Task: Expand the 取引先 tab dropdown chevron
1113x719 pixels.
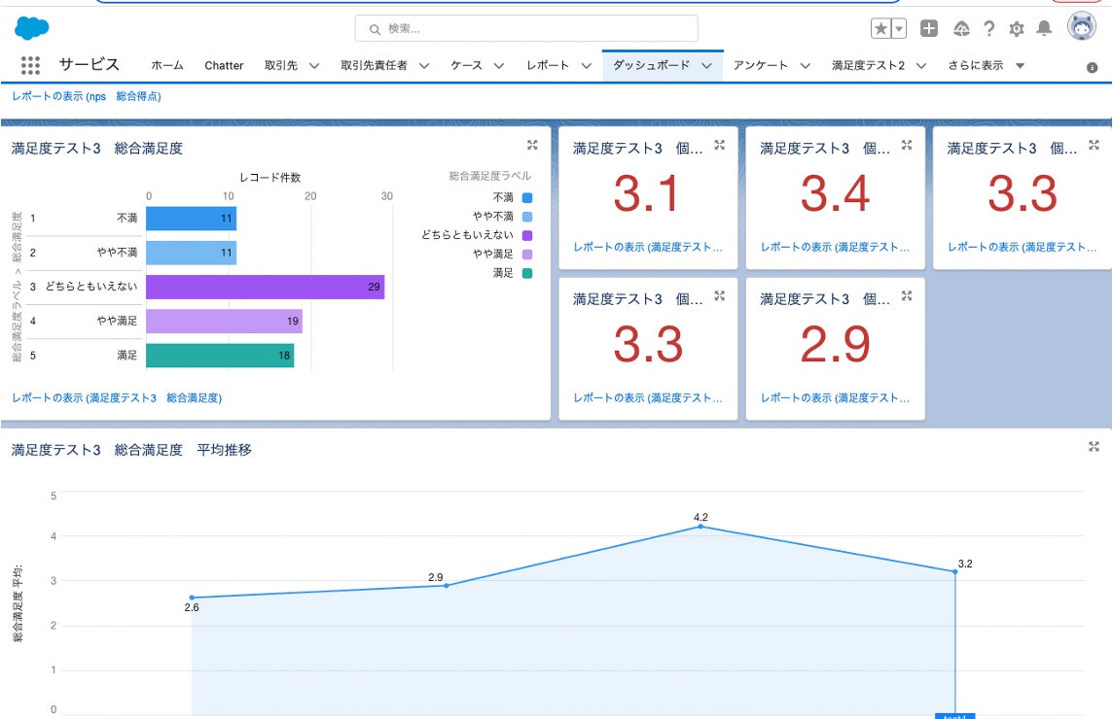Action: click(x=314, y=66)
